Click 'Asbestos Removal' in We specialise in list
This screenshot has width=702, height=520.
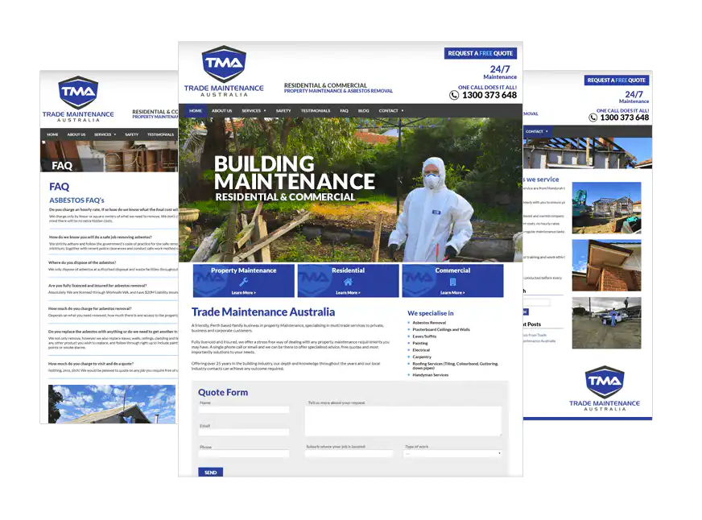coord(429,322)
